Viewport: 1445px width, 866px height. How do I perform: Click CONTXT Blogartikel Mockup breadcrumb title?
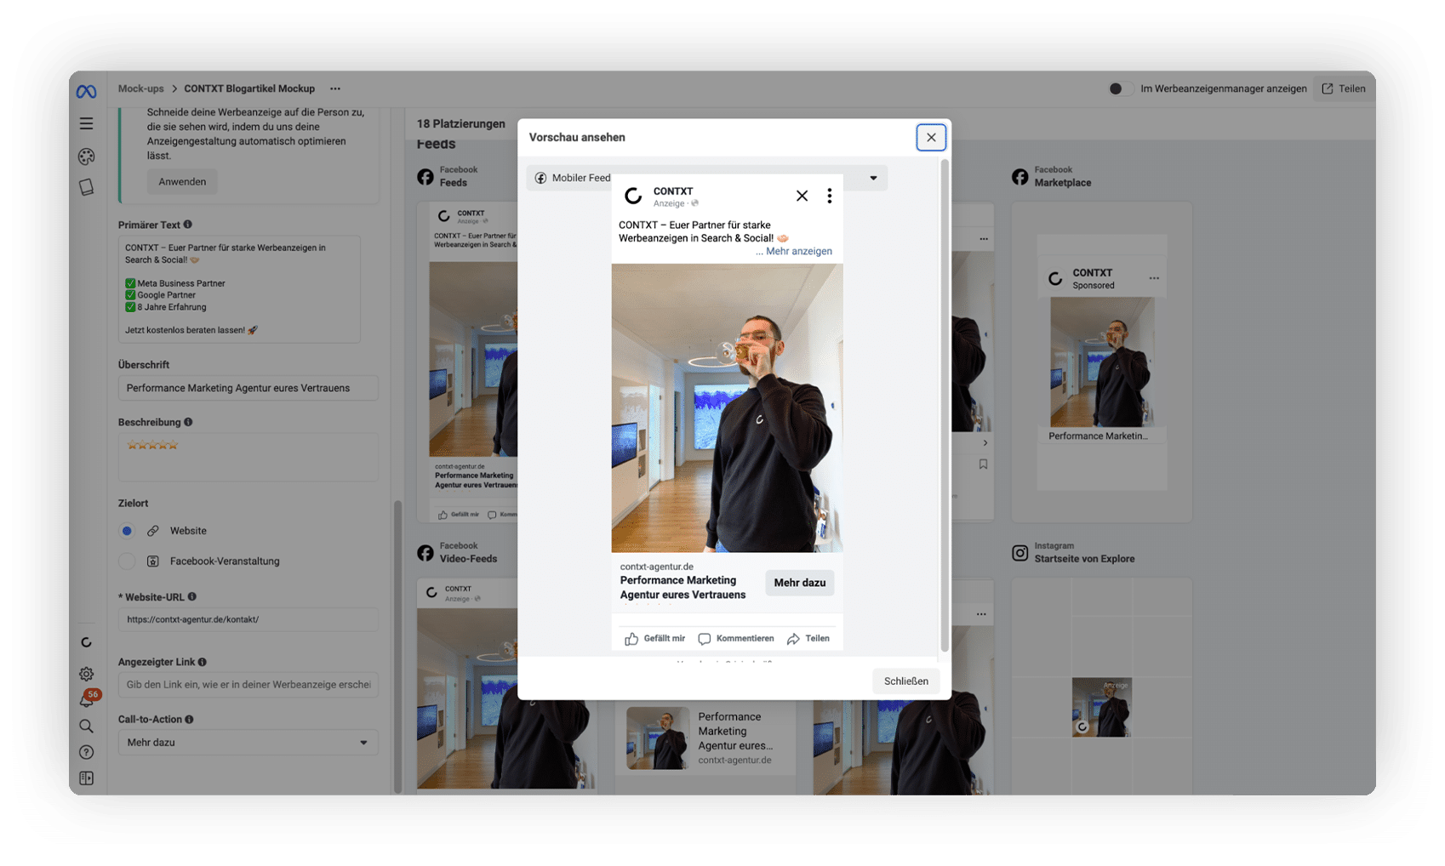[x=249, y=88]
